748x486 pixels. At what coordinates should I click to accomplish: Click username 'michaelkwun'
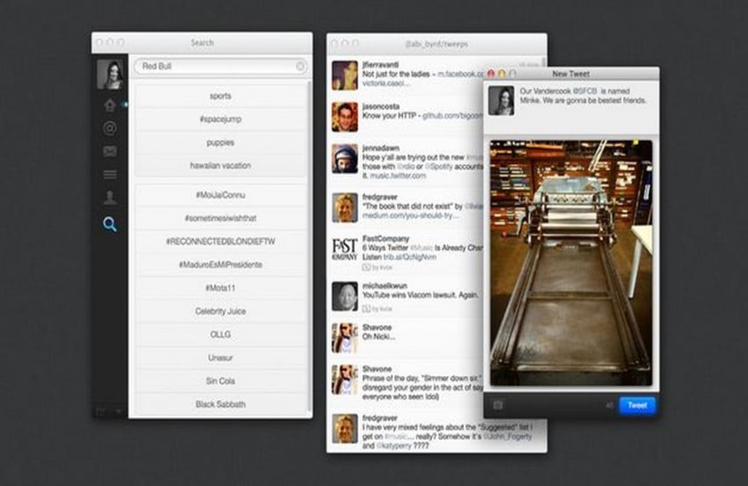pyautogui.click(x=385, y=286)
